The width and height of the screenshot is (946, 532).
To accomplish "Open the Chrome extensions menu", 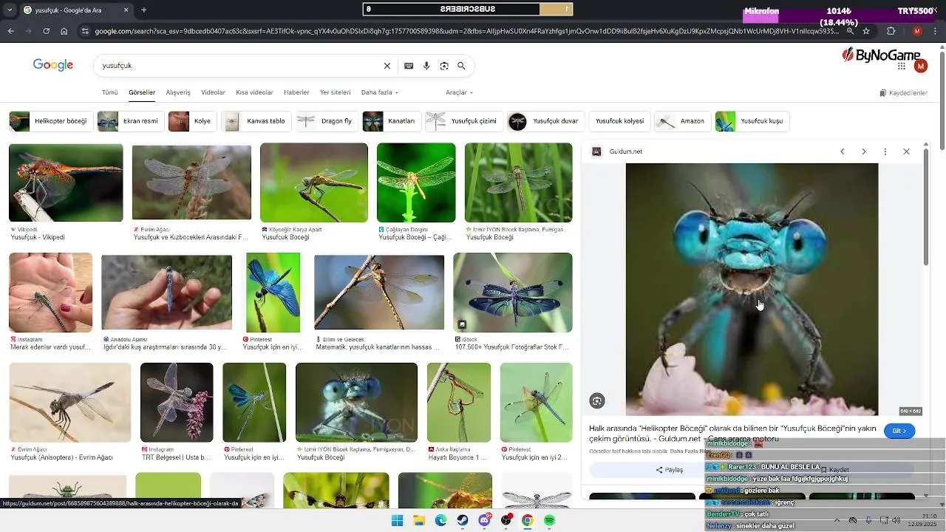I will [891, 31].
